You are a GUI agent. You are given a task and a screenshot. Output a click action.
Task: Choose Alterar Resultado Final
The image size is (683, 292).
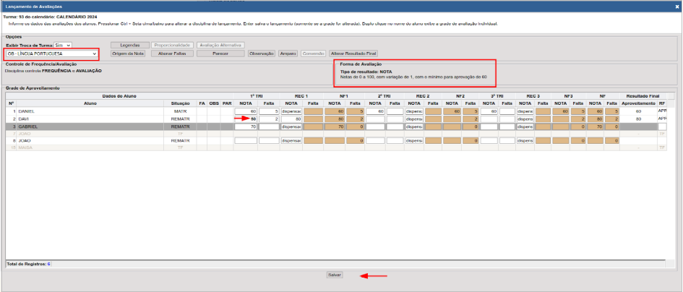coord(353,53)
